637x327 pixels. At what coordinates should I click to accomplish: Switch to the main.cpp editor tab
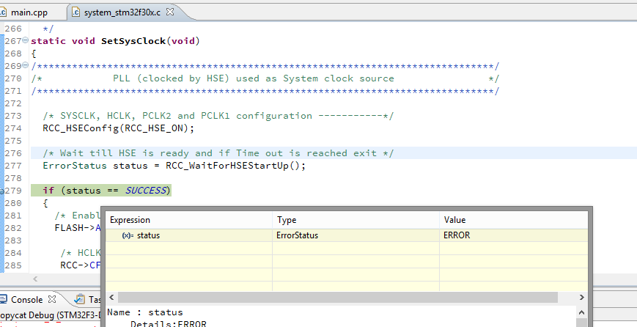29,12
